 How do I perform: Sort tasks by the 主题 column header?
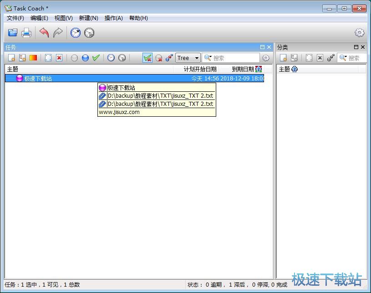[89, 69]
